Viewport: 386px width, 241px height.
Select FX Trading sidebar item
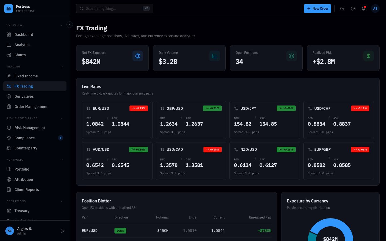(35, 86)
